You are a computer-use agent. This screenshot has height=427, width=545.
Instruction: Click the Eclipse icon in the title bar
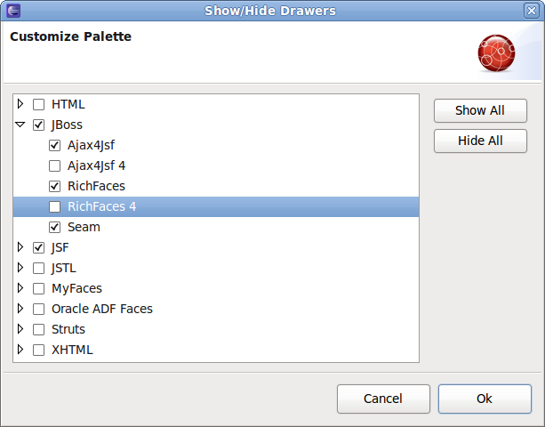[12, 11]
